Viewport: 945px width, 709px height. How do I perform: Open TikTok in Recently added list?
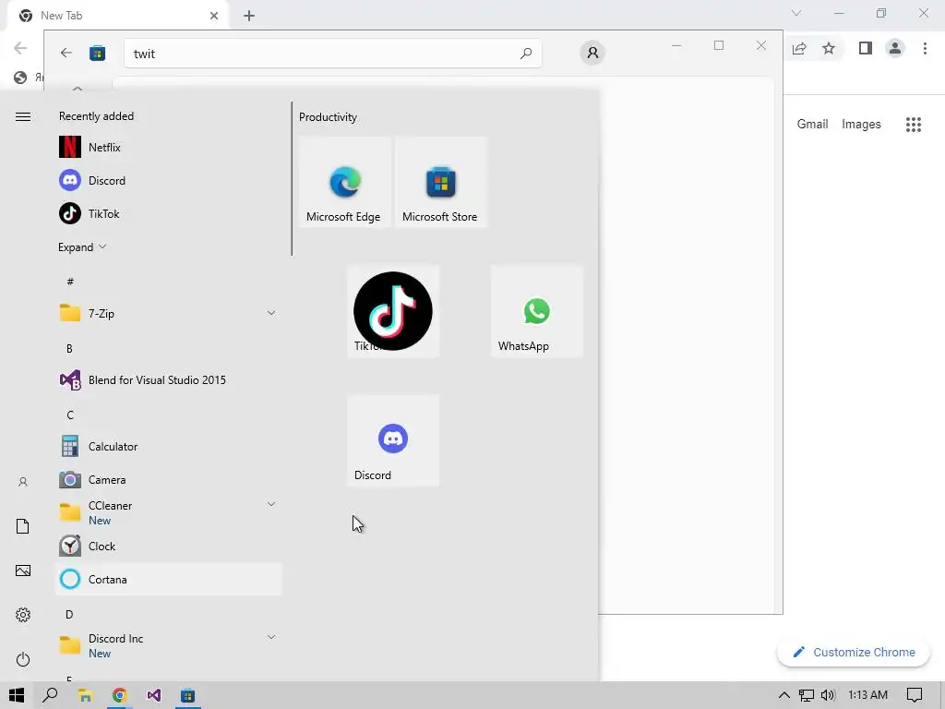pyautogui.click(x=169, y=213)
